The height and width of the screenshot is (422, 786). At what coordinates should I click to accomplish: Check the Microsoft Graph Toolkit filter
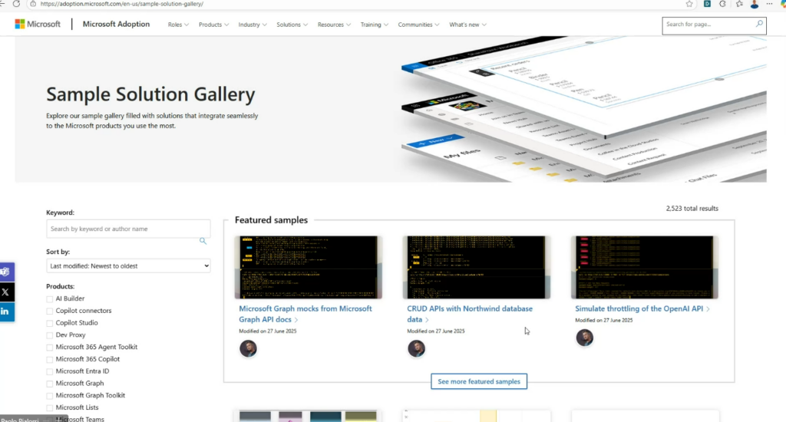click(x=50, y=396)
